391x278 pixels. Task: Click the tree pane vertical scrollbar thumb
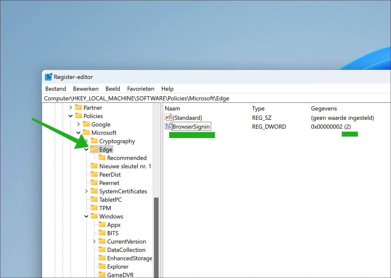click(x=156, y=238)
